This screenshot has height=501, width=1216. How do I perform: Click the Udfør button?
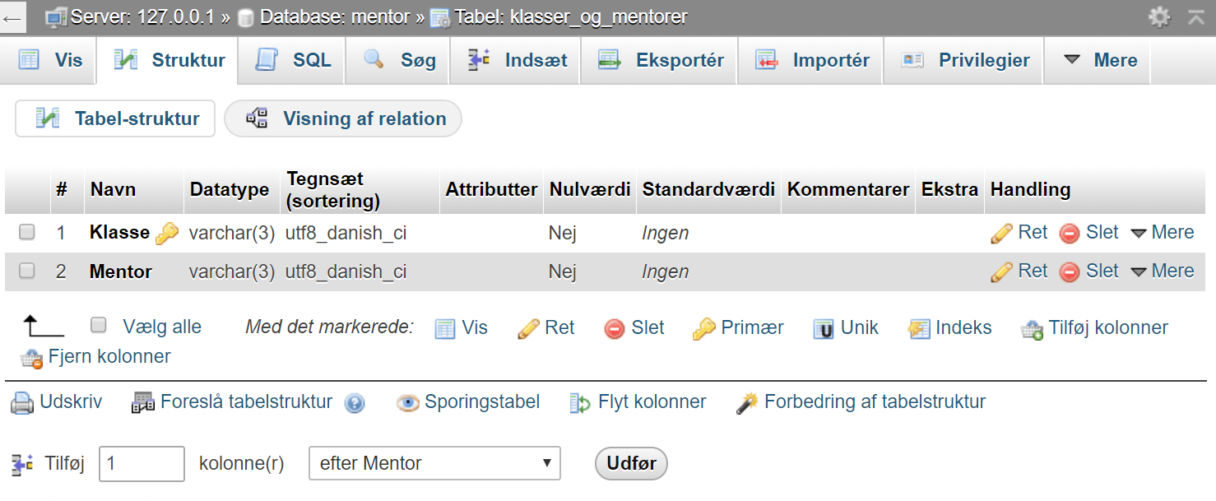pos(631,463)
